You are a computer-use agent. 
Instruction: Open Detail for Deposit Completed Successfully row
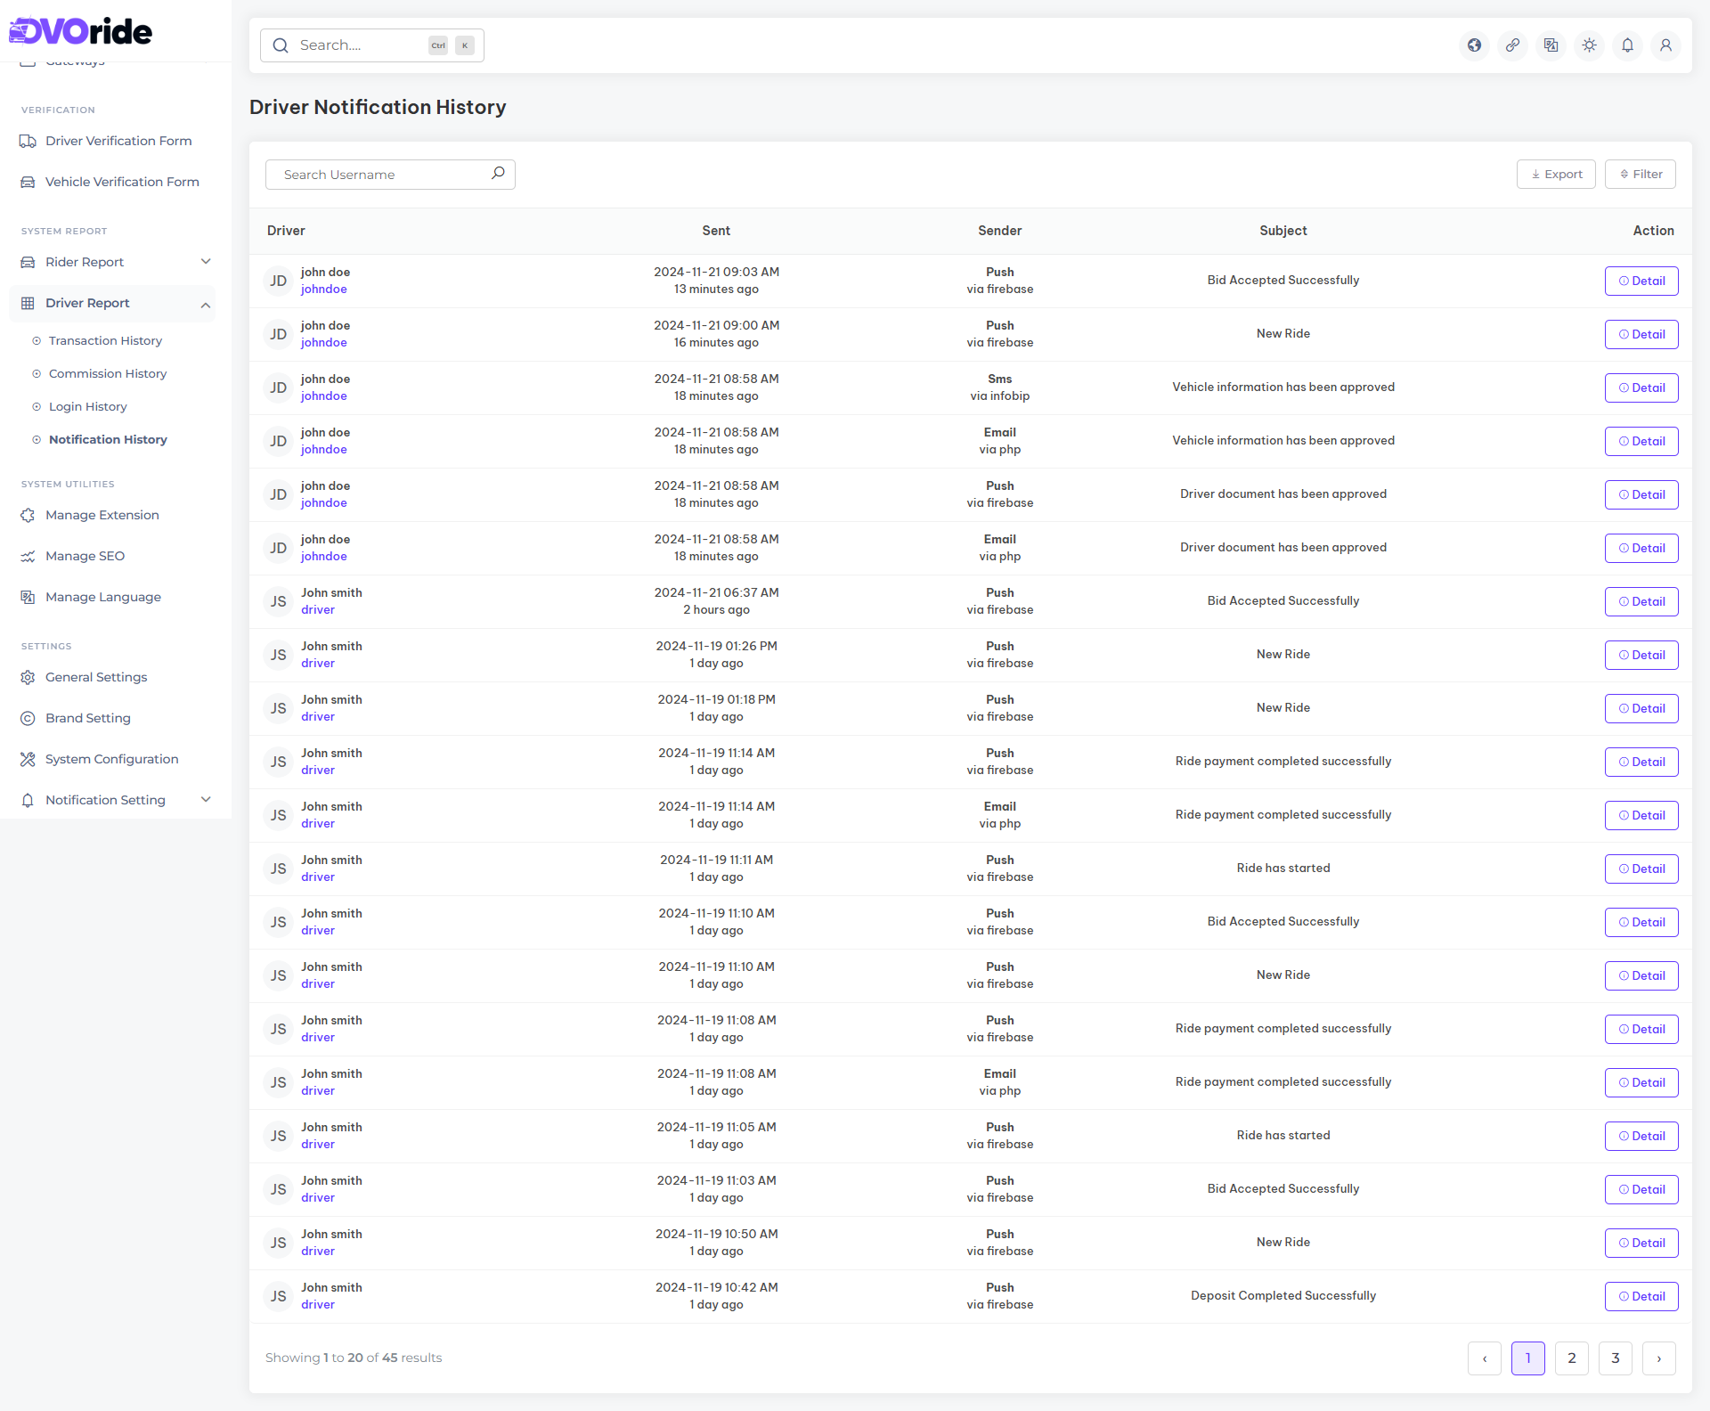(x=1641, y=1296)
